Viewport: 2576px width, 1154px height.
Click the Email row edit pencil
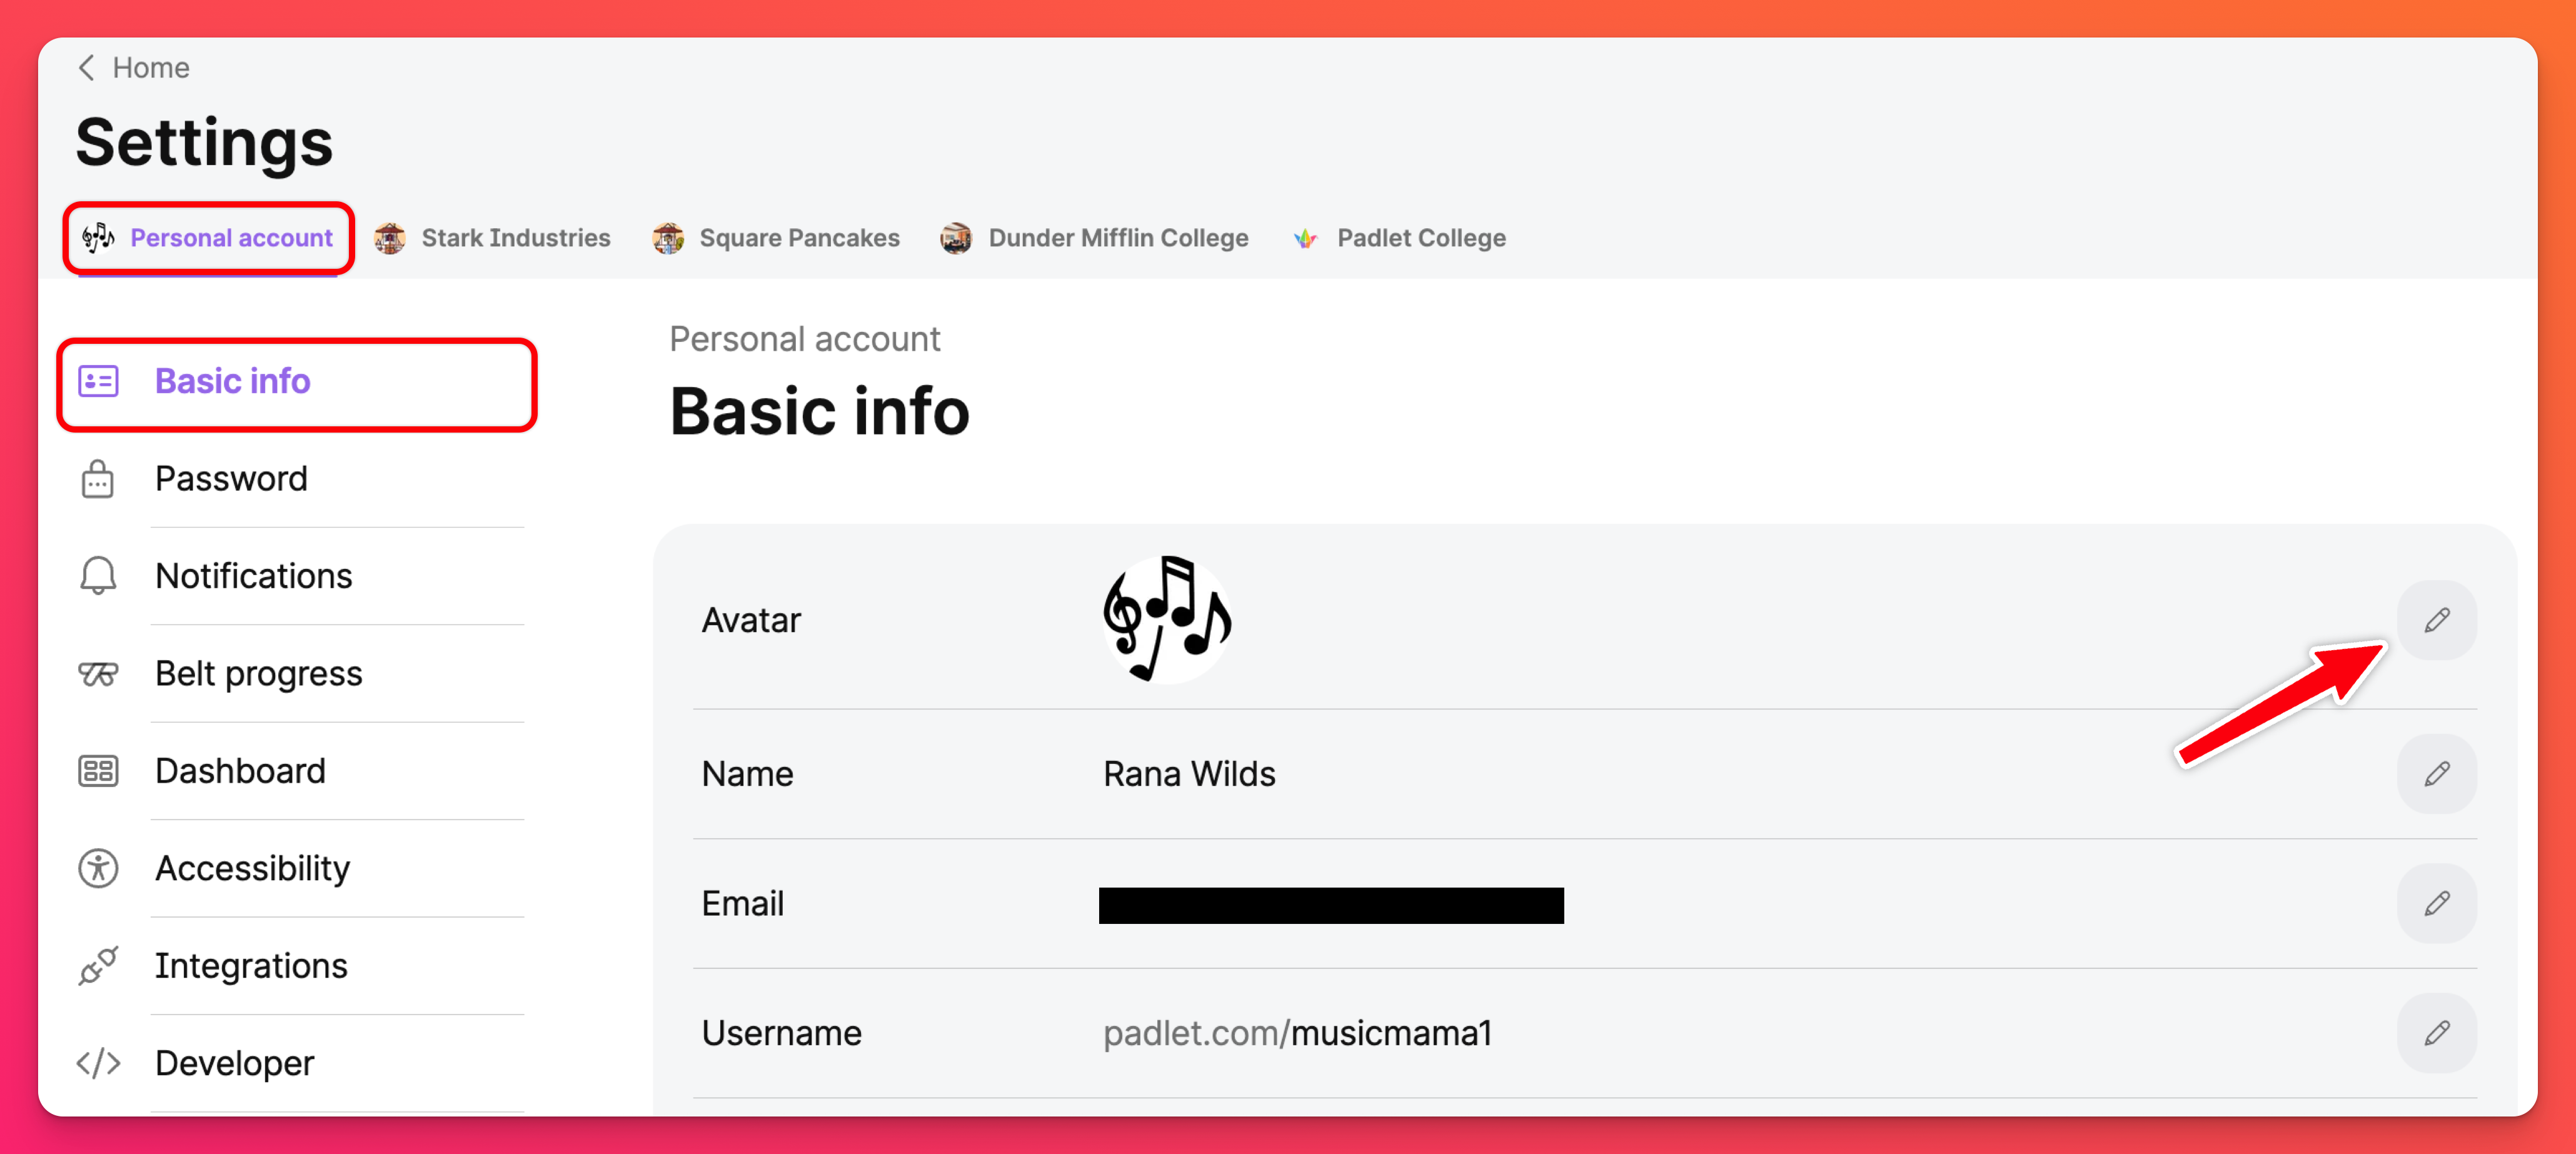coord(2436,903)
